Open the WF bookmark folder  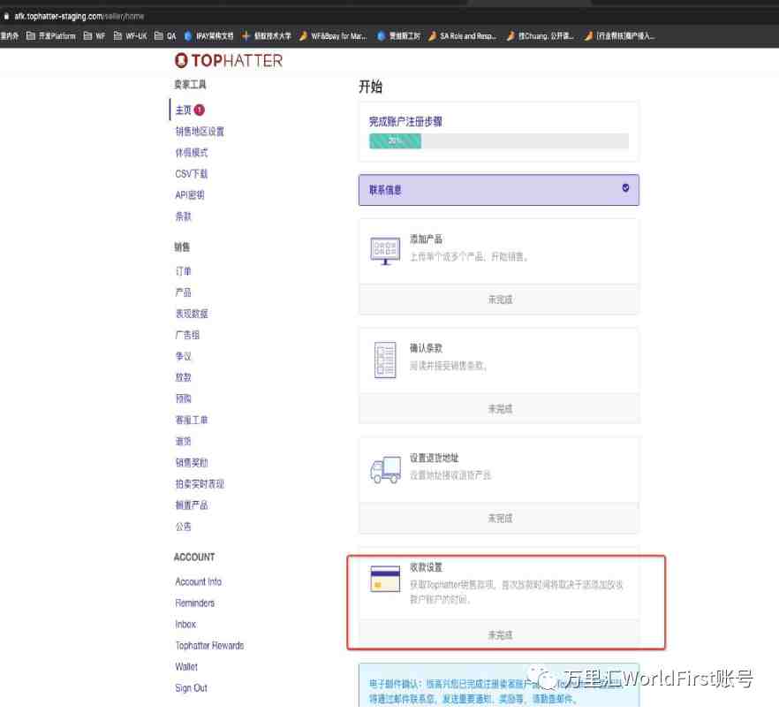[95, 35]
